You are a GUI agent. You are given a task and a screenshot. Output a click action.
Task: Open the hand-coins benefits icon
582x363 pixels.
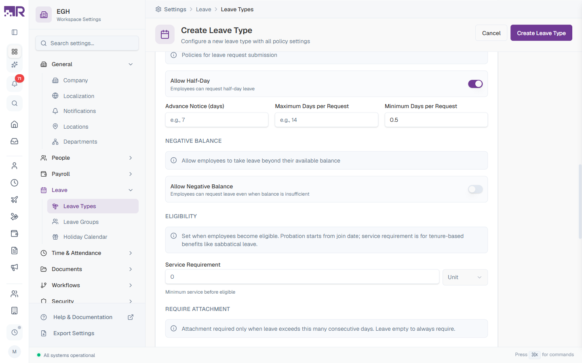[x=15, y=217]
